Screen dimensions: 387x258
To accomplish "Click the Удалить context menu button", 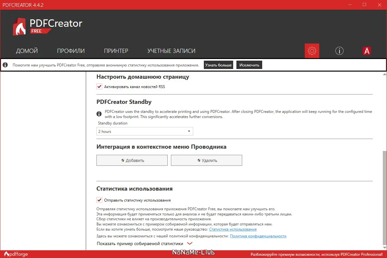I will (206, 160).
